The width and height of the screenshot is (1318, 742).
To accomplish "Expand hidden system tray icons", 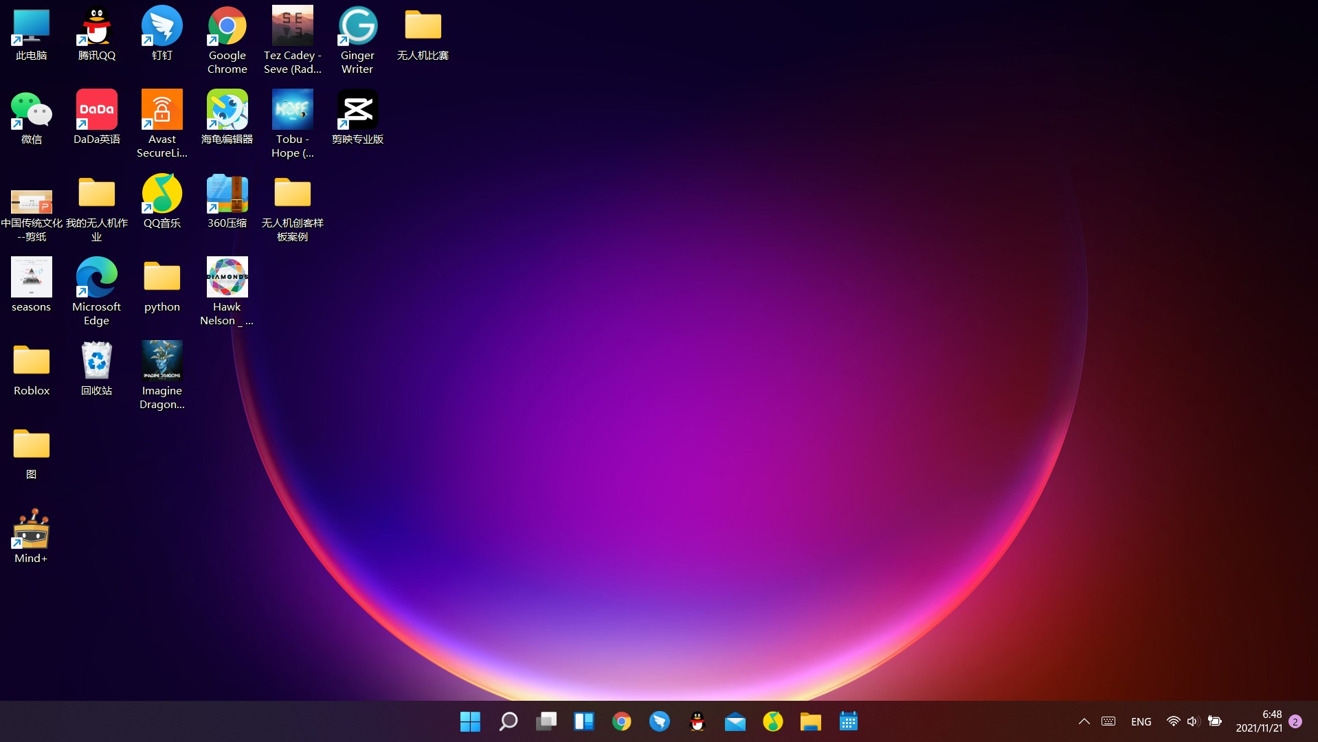I will [x=1084, y=721].
